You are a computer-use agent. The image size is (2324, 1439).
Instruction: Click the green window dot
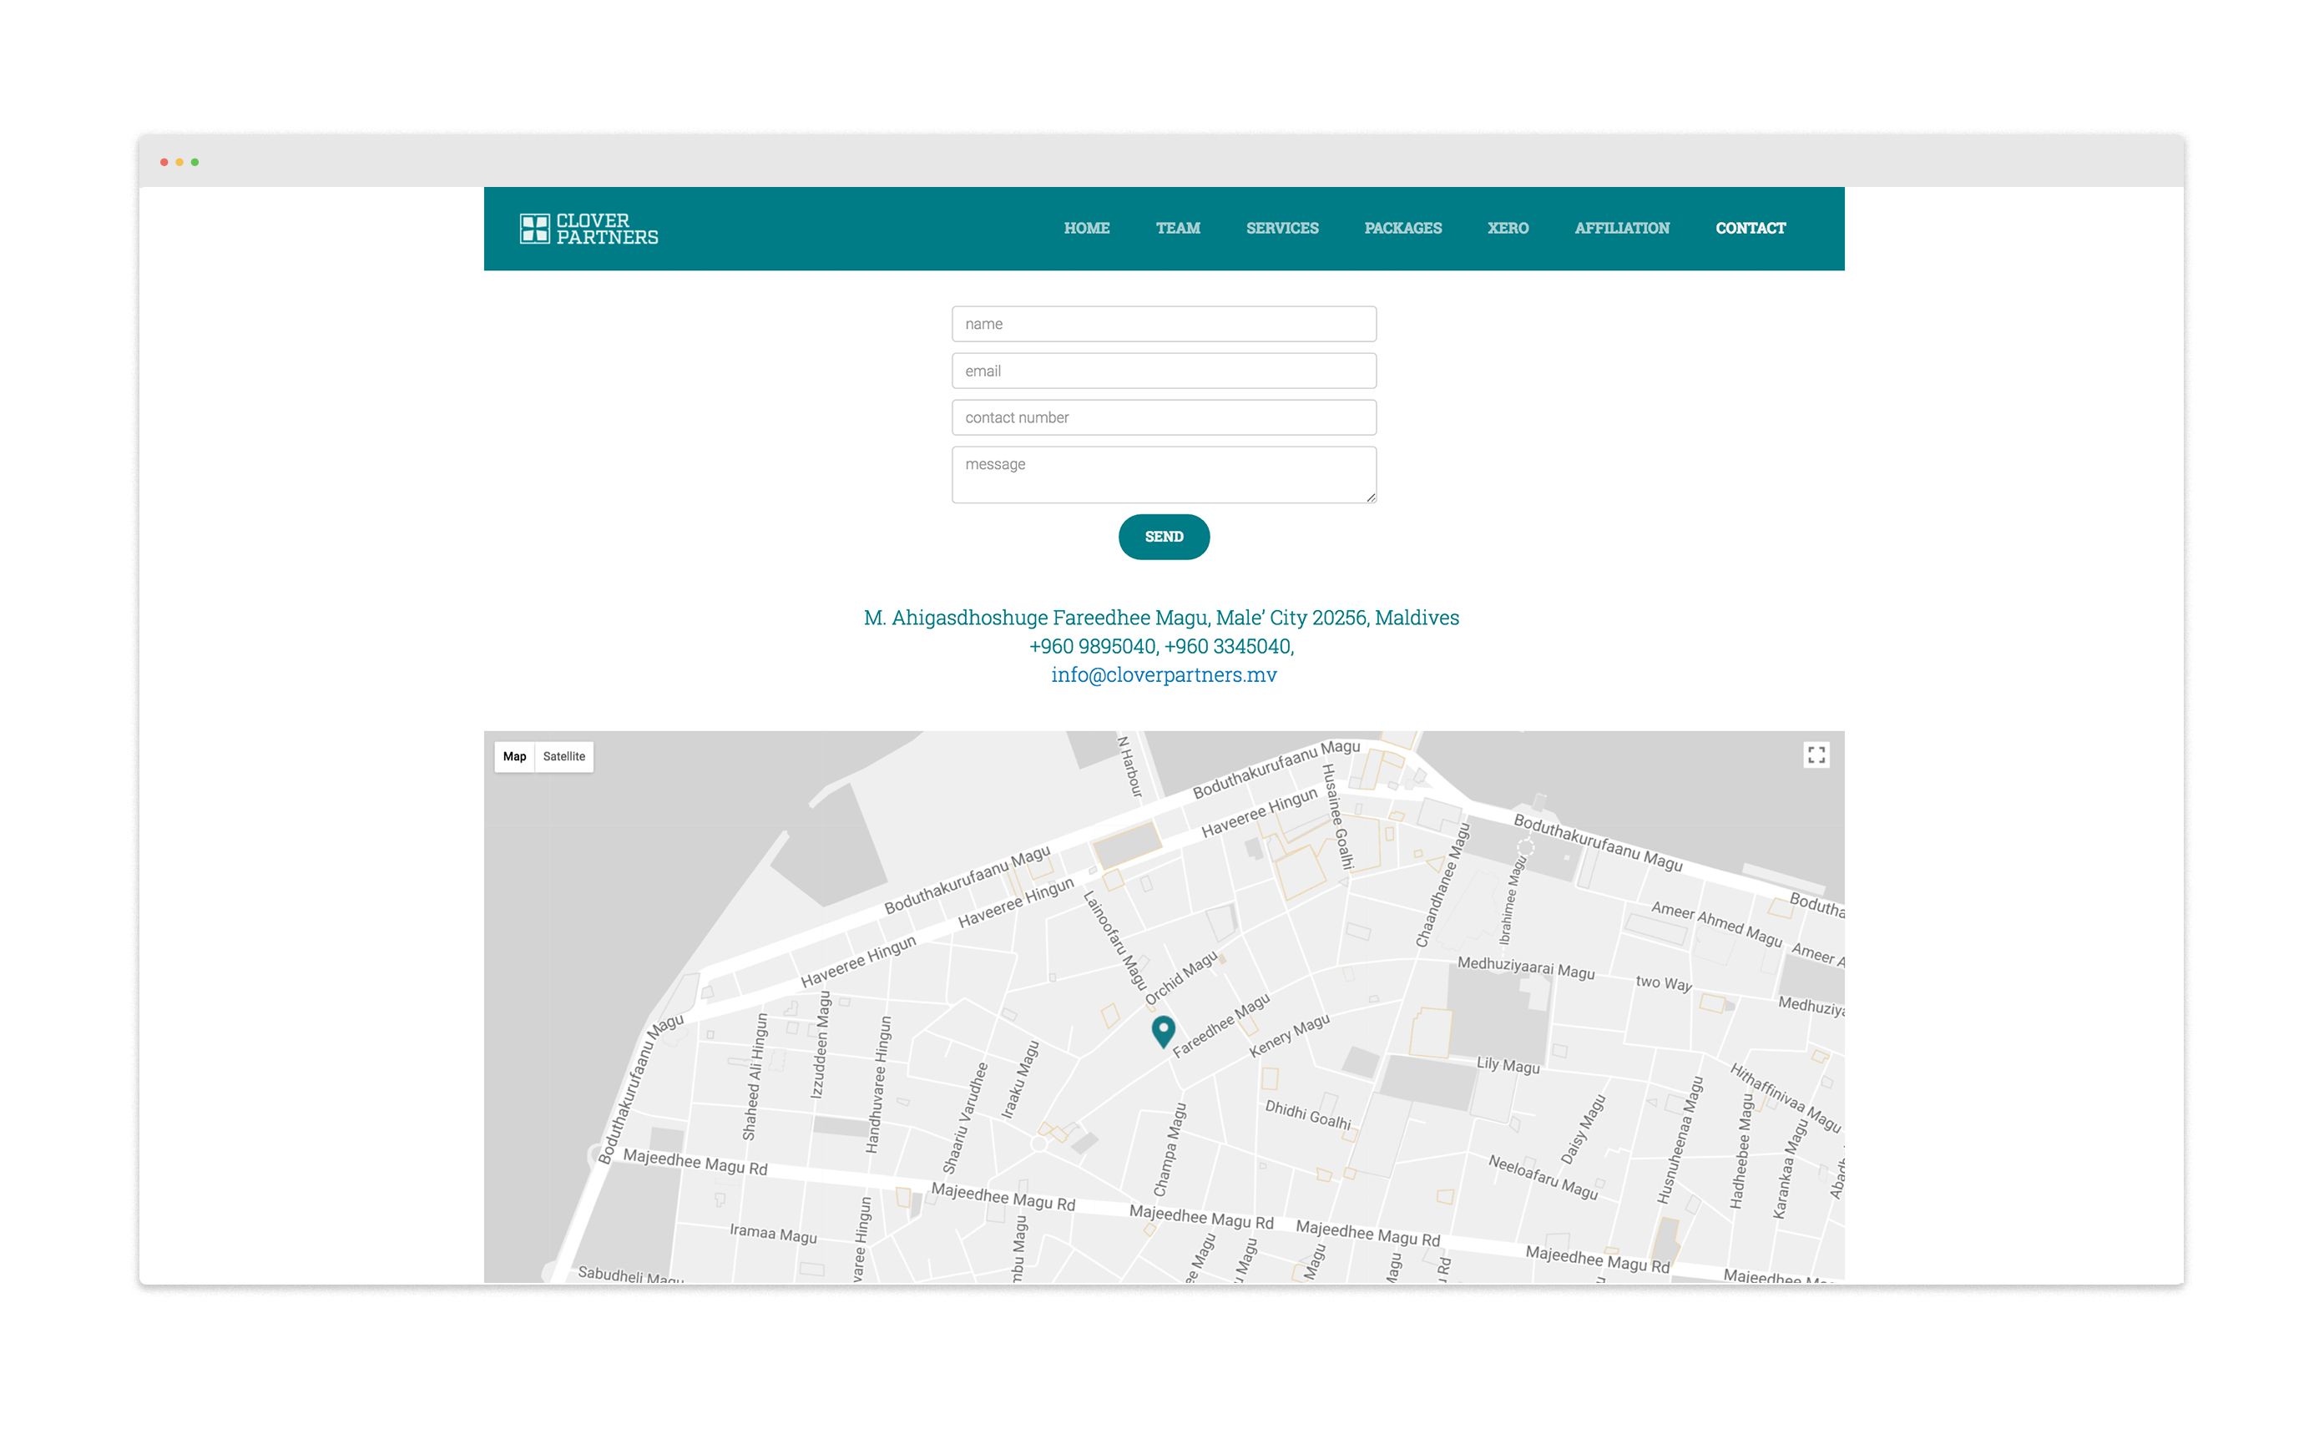click(x=195, y=163)
